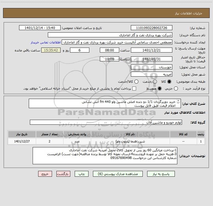Click the 'تعداد / مقدار' column header
Screen dimensions: 213x206
click(x=50, y=134)
